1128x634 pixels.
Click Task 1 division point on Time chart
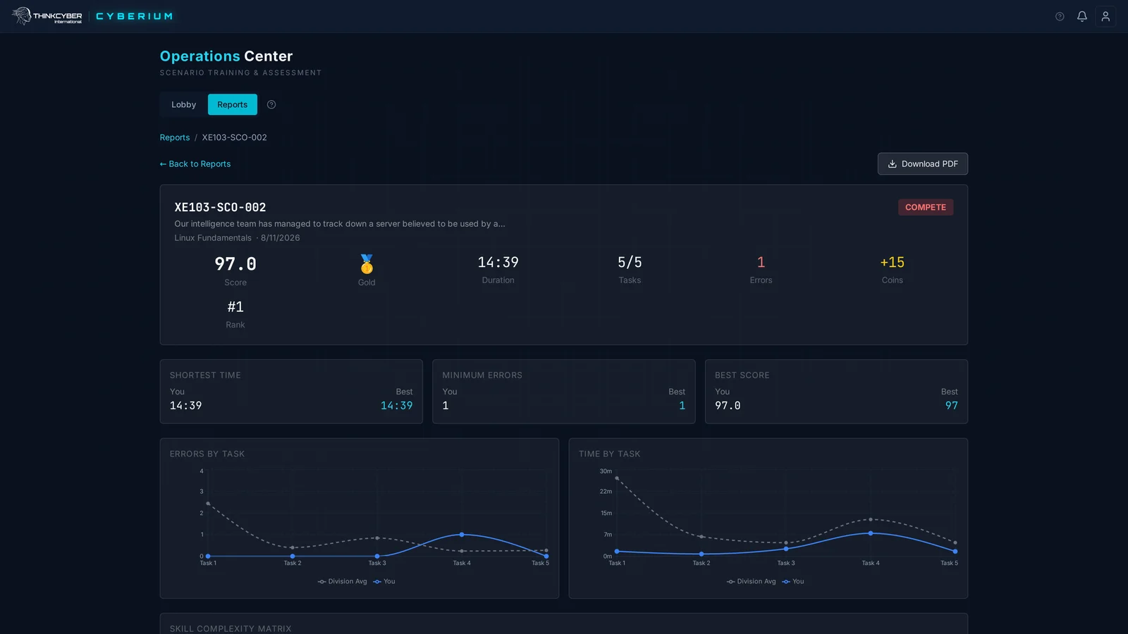click(x=617, y=478)
